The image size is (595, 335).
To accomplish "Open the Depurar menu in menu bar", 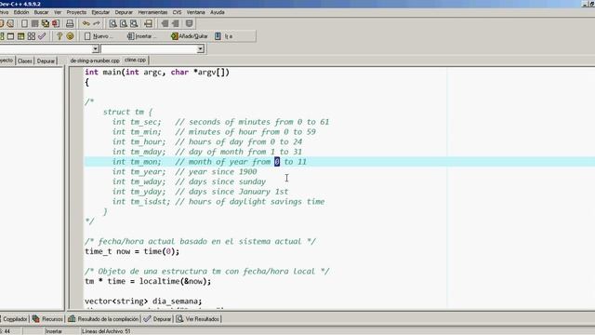I will (x=124, y=12).
